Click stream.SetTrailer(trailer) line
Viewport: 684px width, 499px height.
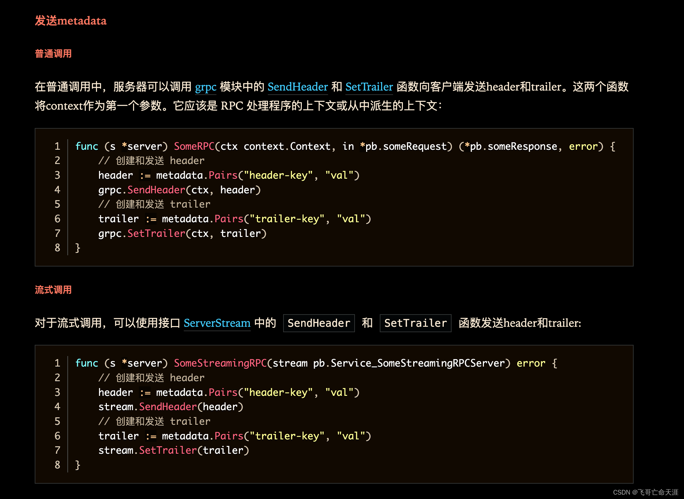pyautogui.click(x=174, y=450)
